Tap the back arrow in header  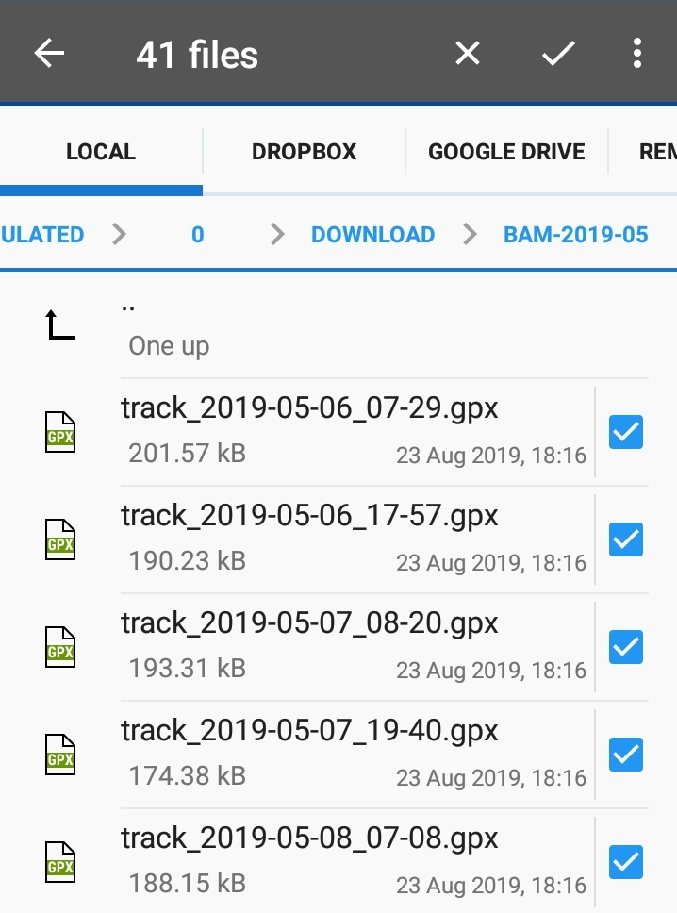(x=49, y=54)
